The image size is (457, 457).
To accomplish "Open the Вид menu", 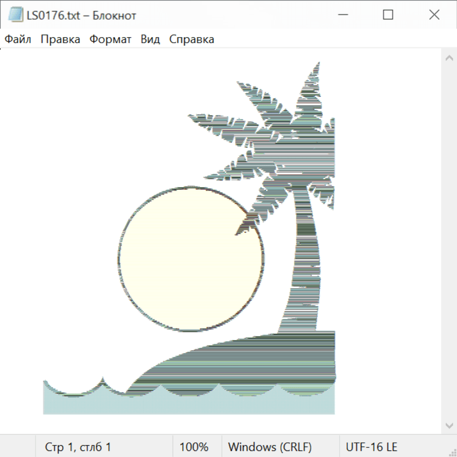I will coord(150,40).
